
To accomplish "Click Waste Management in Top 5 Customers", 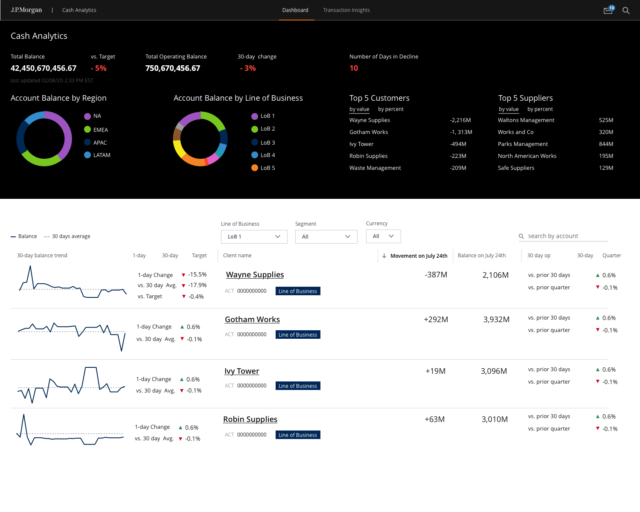I will (x=375, y=168).
